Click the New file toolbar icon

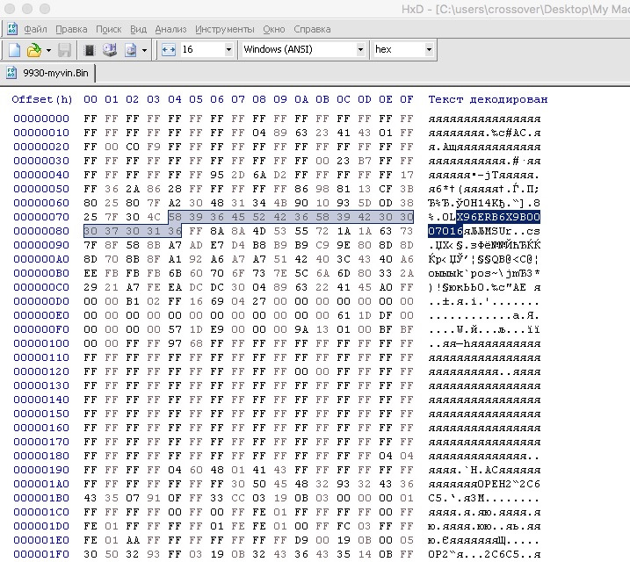(14, 50)
